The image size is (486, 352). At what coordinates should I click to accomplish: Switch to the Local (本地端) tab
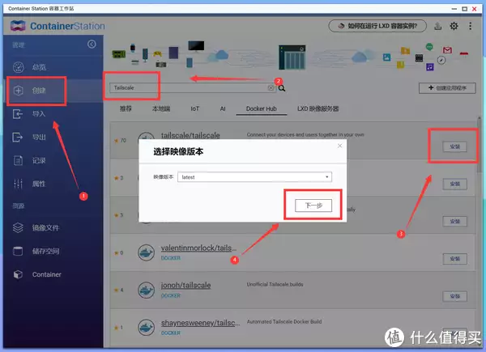coord(161,108)
